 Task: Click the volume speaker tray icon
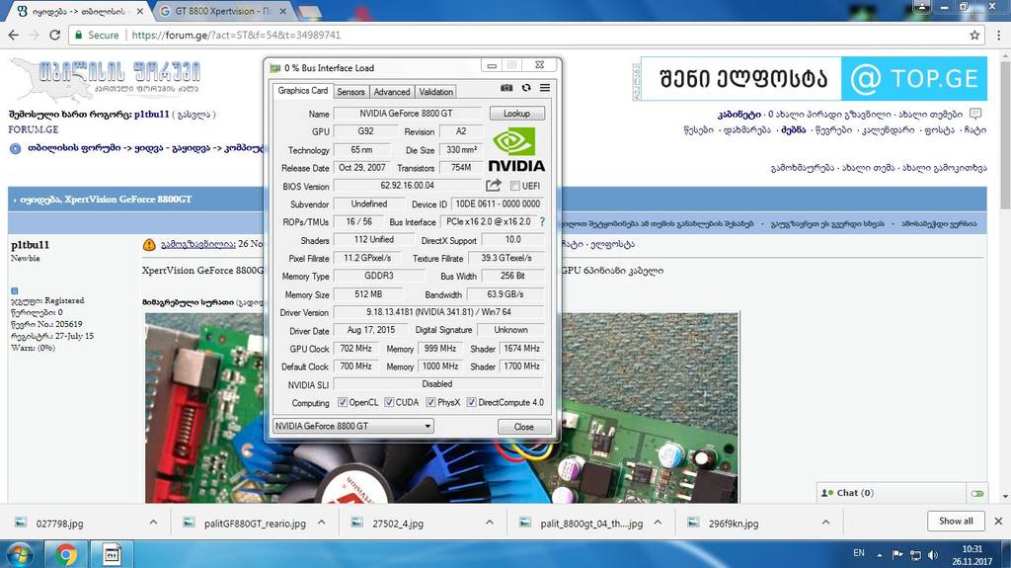[x=933, y=554]
